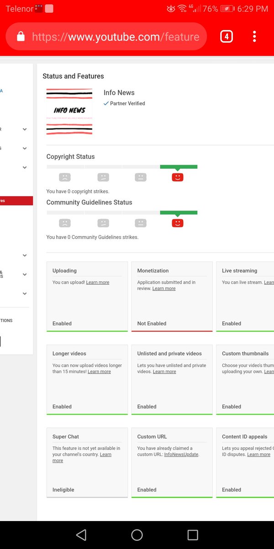Expand the bottom sidebar section chevron
This screenshot has height=549, width=274.
click(25, 294)
